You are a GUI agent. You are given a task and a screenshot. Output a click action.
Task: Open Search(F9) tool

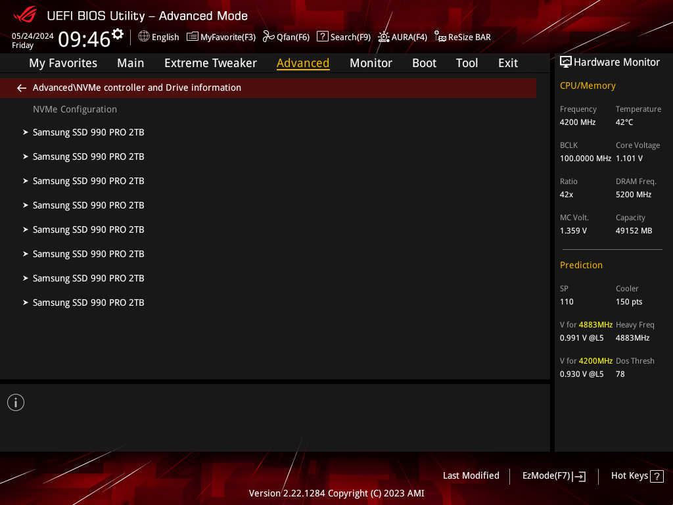click(343, 37)
